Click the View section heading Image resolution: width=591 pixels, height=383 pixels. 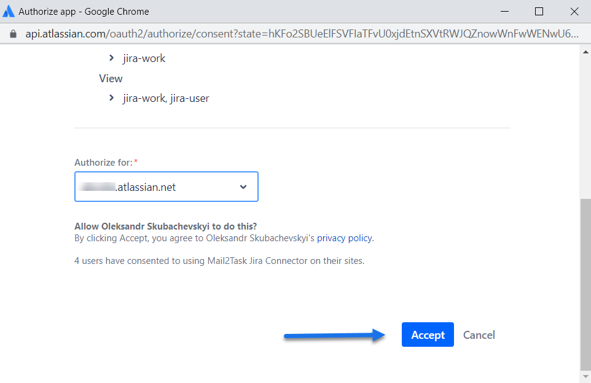[111, 79]
